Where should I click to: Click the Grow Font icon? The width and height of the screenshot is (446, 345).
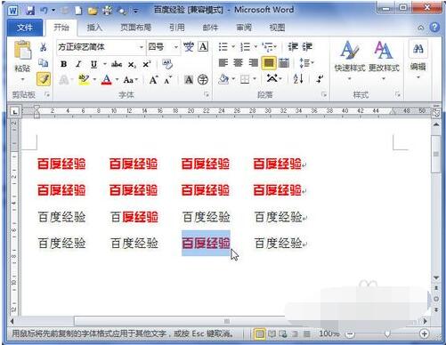(153, 80)
